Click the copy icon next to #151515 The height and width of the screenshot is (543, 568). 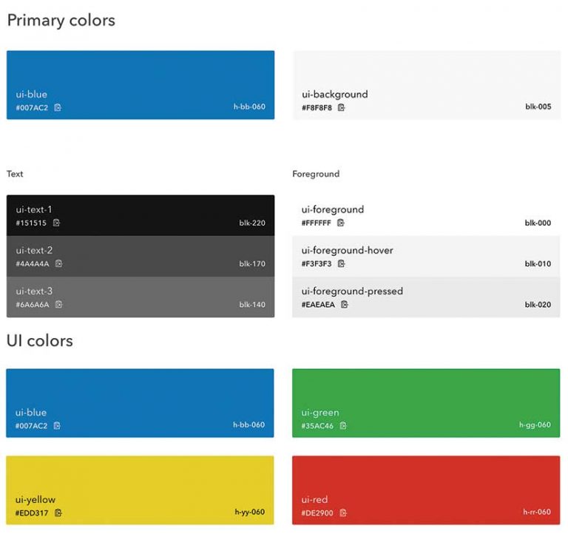coord(56,223)
